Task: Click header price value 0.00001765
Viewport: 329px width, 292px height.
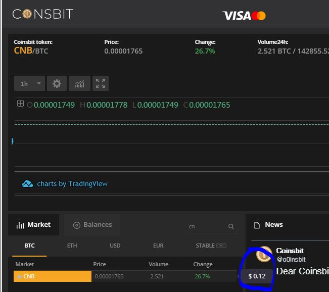Action: click(x=123, y=51)
